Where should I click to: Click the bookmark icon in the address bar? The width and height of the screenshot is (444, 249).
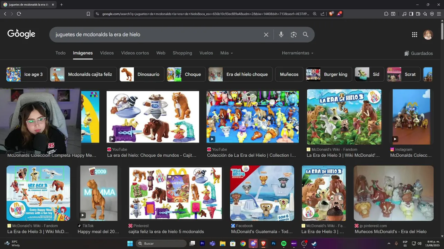pyautogui.click(x=88, y=14)
